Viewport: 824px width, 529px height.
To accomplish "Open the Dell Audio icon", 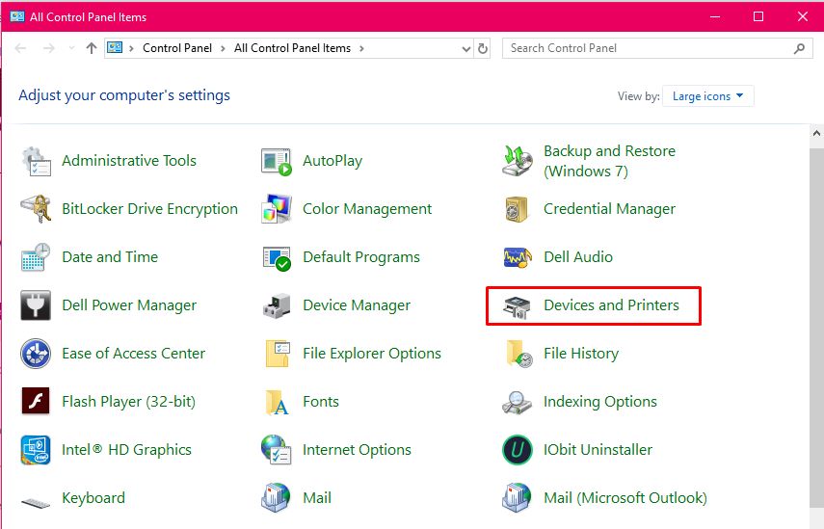I will pyautogui.click(x=518, y=257).
